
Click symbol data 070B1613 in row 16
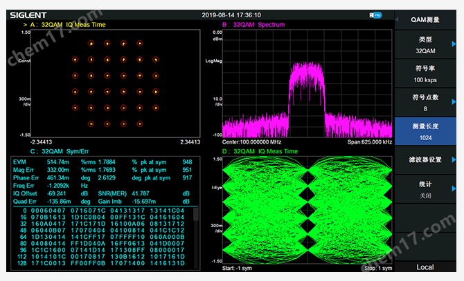[x=48, y=217]
